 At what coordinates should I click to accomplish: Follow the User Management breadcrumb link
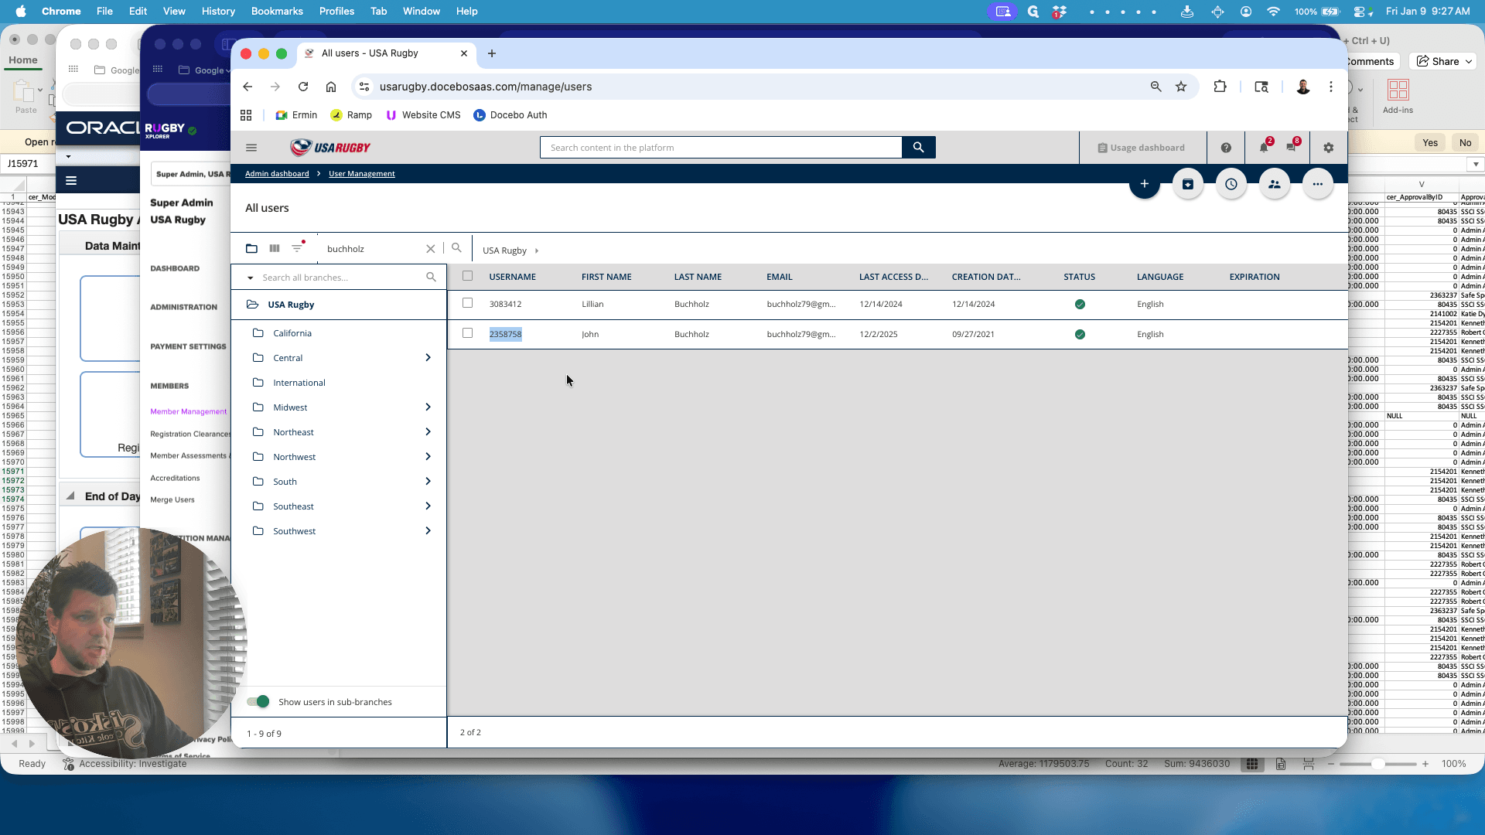(362, 174)
